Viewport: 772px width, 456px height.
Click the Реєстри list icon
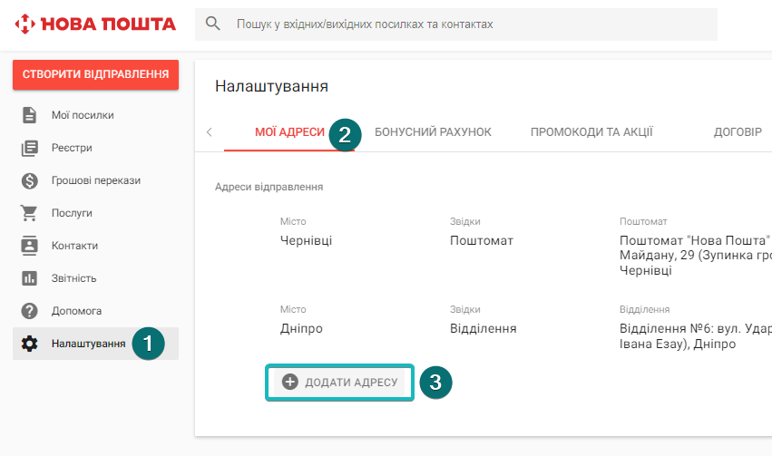click(30, 148)
